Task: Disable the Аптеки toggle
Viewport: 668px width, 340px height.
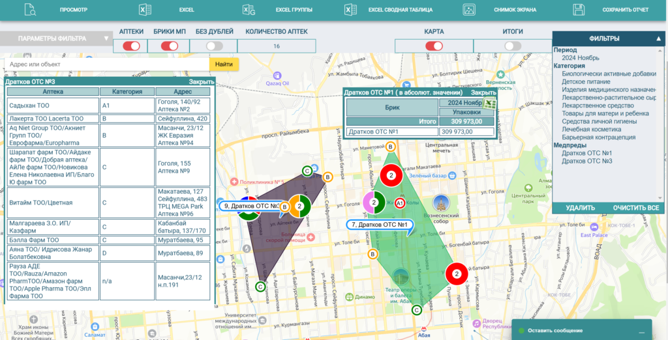Action: [131, 46]
